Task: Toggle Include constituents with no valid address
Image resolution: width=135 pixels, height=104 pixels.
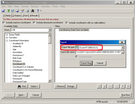Action: [67, 23]
